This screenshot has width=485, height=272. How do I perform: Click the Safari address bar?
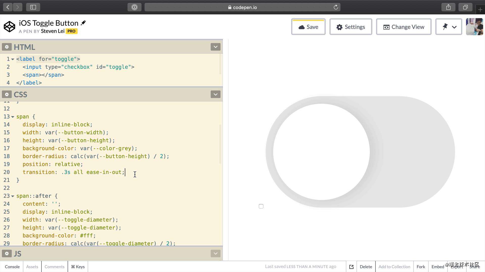[242, 7]
